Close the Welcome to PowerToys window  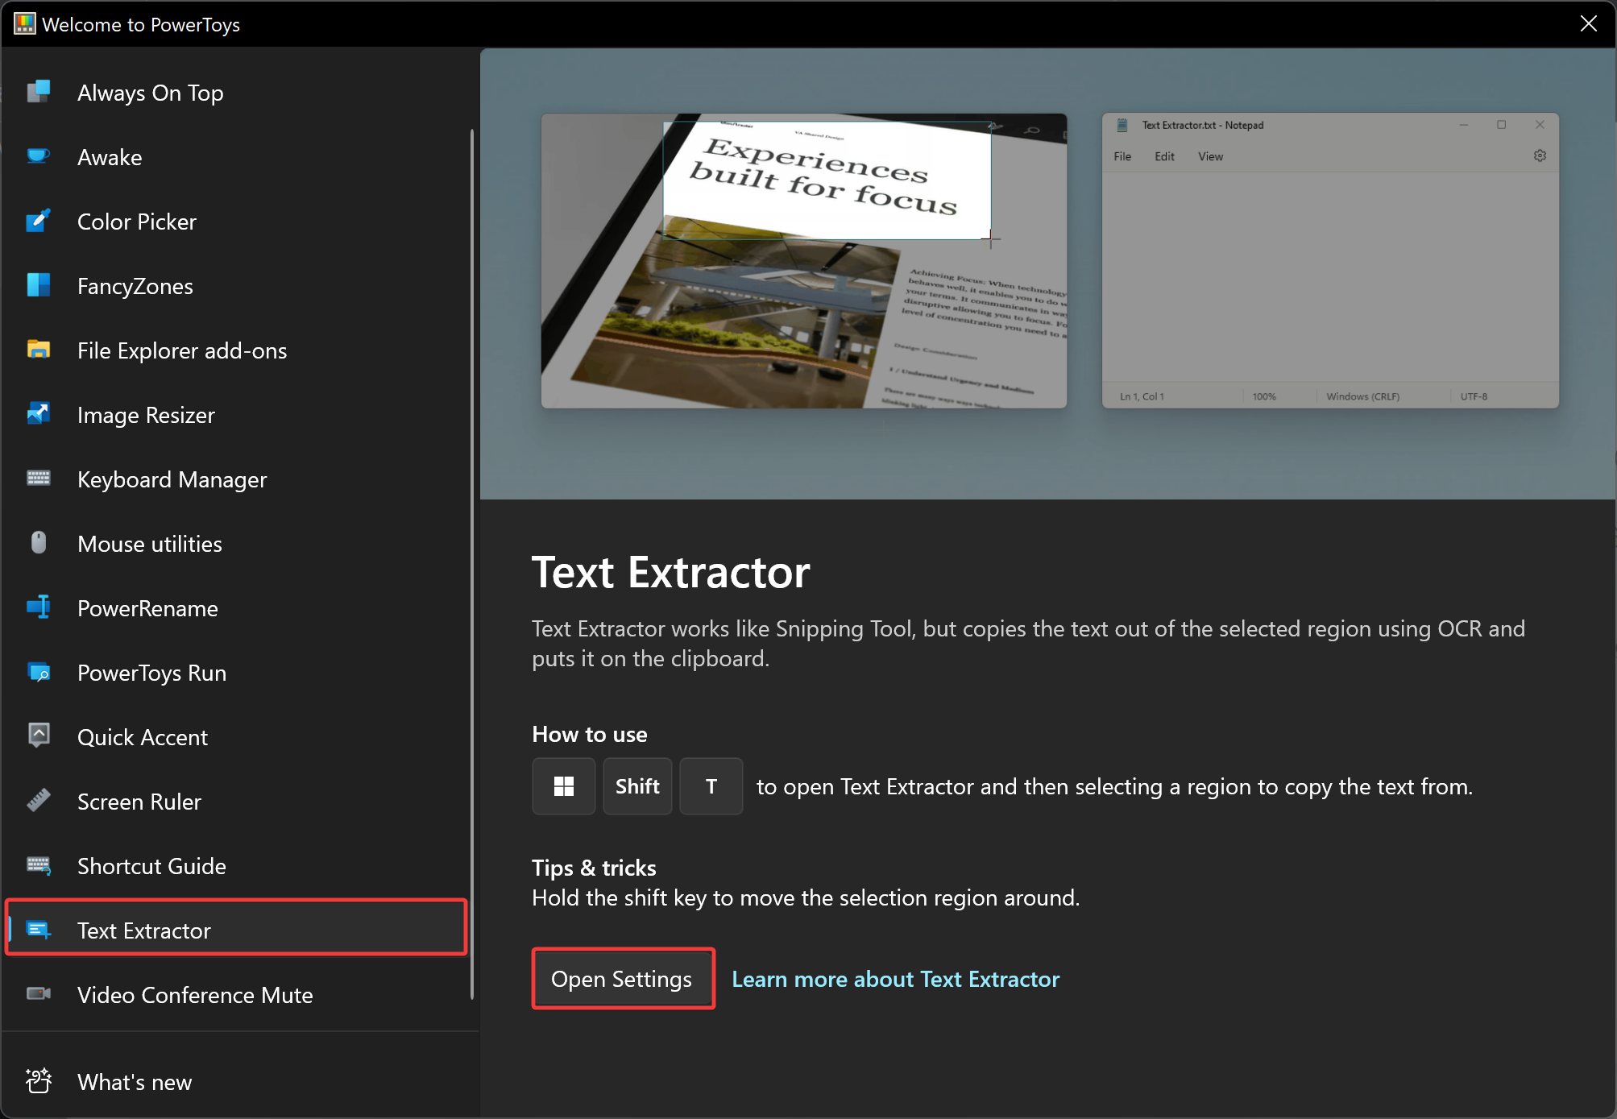[x=1589, y=23]
